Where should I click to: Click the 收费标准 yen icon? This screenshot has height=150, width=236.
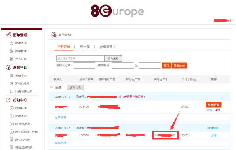(x=11, y=108)
